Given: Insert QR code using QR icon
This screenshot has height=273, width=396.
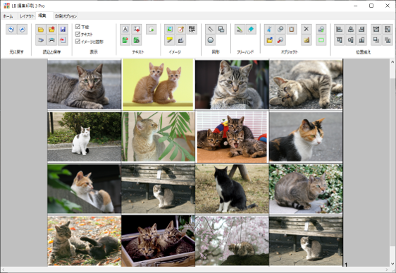Looking at the screenshot, I should (x=192, y=30).
